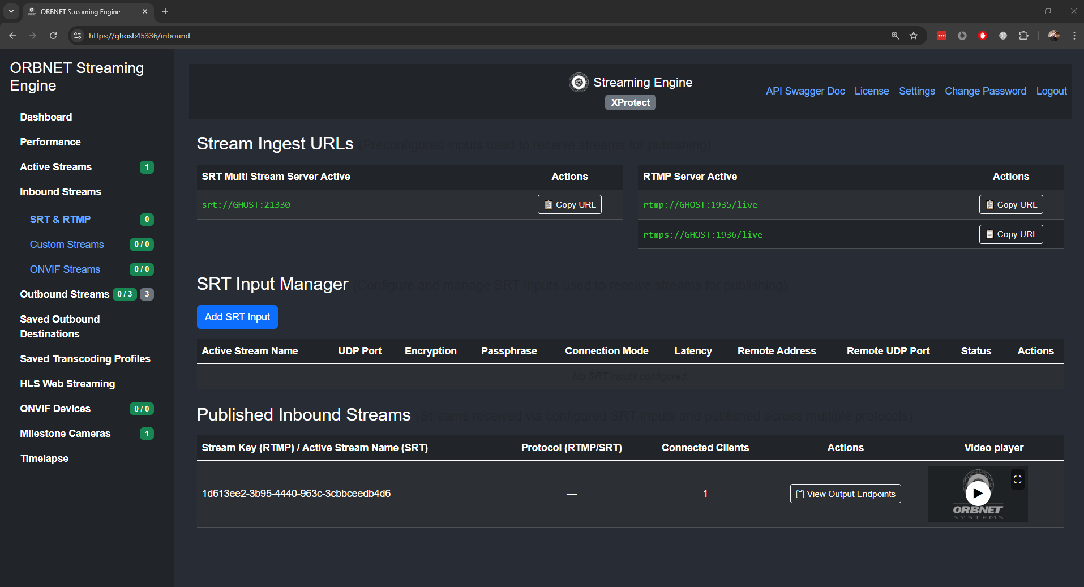Open HLS Web Streaming in sidebar

(67, 384)
